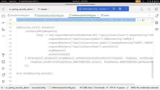Switch to DatabaseSecurityConfig.java tab
This screenshot has height=90, width=160.
coord(49,15)
